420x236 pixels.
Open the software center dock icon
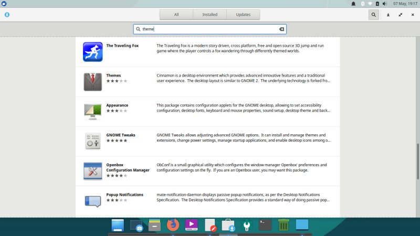coord(228,225)
